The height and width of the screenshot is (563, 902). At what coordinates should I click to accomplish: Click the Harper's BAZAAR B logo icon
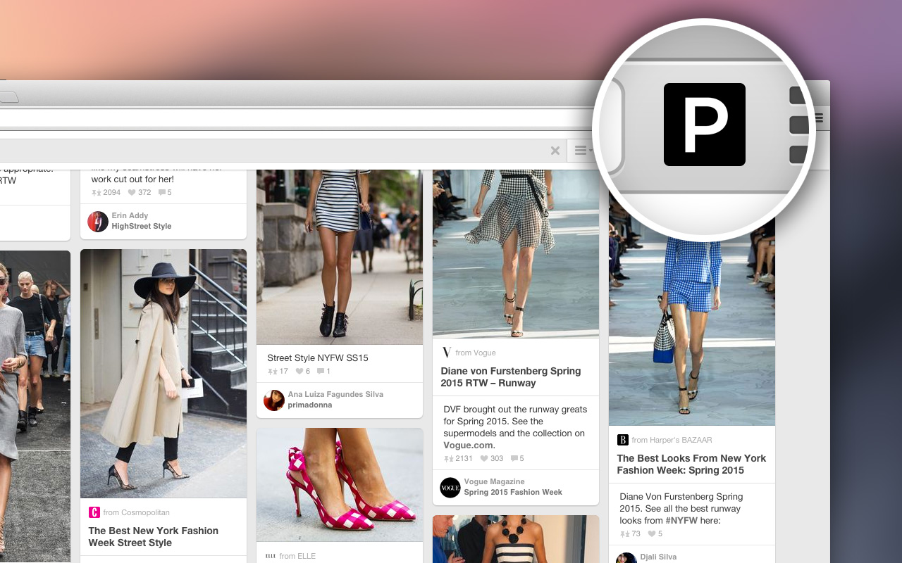click(623, 440)
